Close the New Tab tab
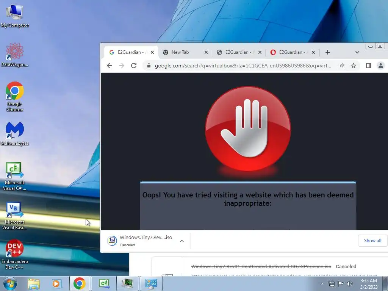Screen dimensions: 388x291 [206, 52]
